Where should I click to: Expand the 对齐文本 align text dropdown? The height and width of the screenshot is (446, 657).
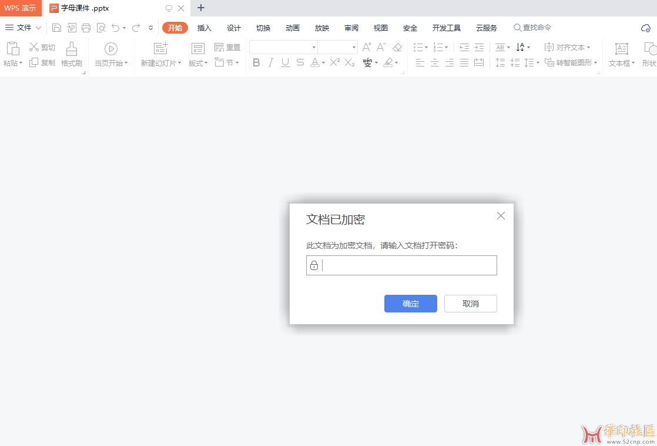(x=588, y=47)
